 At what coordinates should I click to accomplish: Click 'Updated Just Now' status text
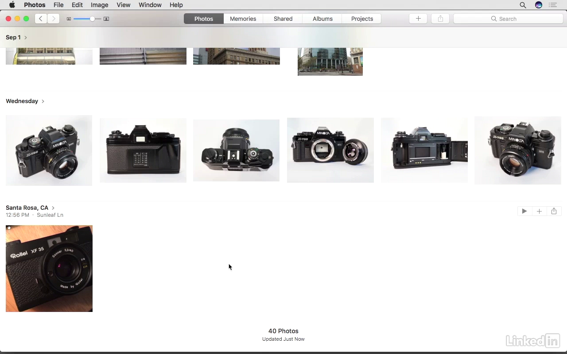(x=283, y=339)
